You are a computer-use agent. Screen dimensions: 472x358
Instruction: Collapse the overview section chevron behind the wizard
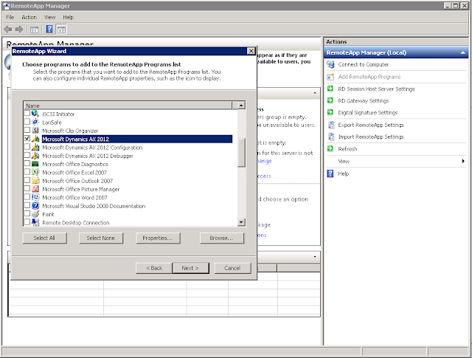click(x=315, y=93)
